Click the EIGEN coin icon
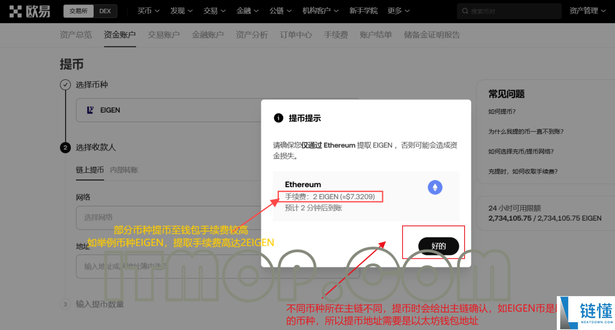The image size is (615, 330). (90, 110)
